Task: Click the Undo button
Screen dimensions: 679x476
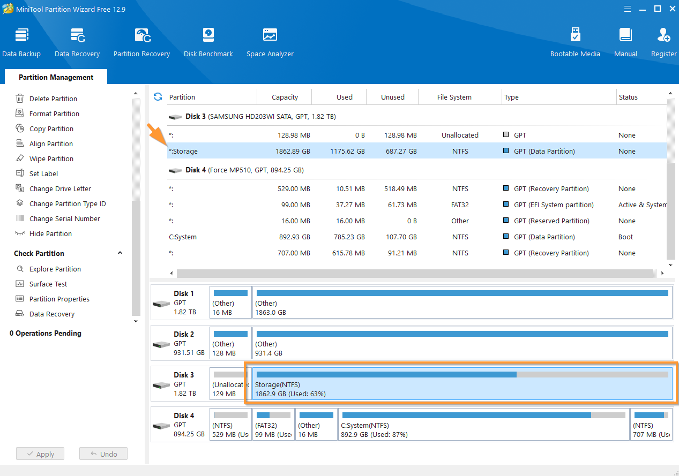Action: pyautogui.click(x=103, y=454)
